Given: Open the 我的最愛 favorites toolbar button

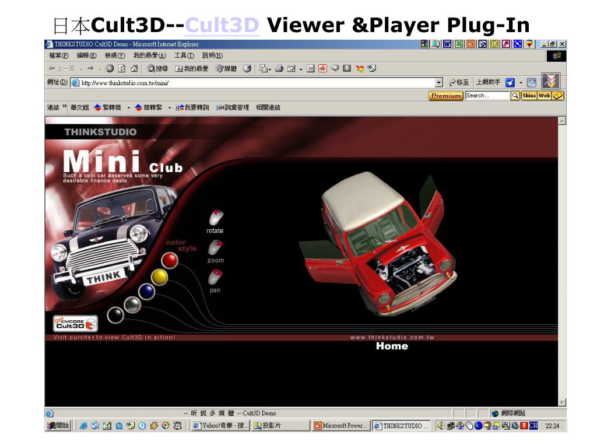Looking at the screenshot, I should pos(191,69).
